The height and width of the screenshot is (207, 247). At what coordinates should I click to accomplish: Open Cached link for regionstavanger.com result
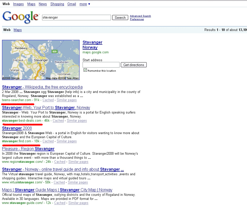pyautogui.click(x=60, y=162)
